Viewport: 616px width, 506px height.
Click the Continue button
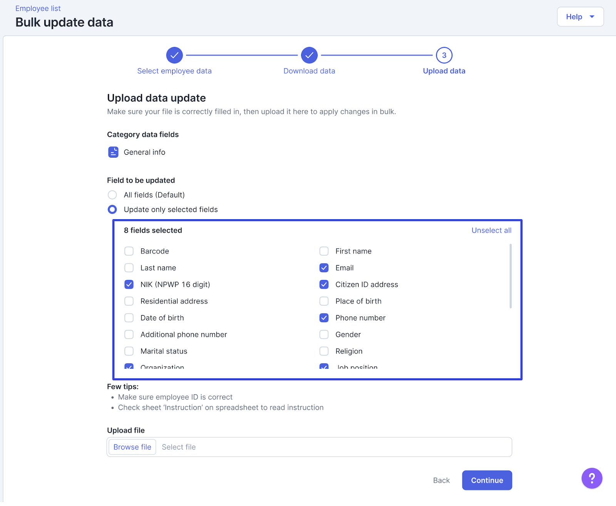tap(487, 480)
